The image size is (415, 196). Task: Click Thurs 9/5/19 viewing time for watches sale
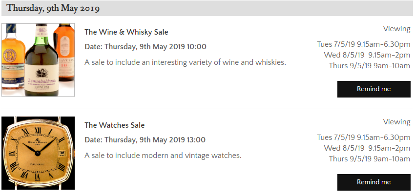click(x=369, y=158)
